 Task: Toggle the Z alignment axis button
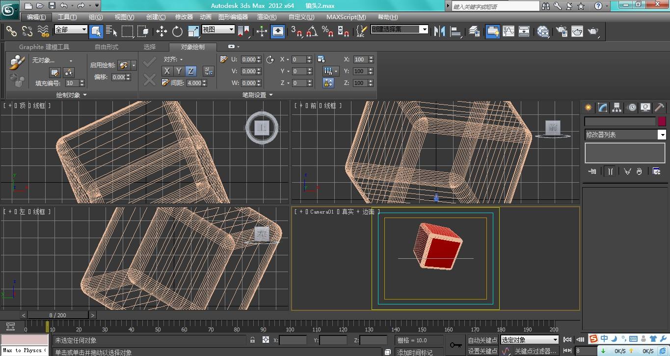(191, 71)
